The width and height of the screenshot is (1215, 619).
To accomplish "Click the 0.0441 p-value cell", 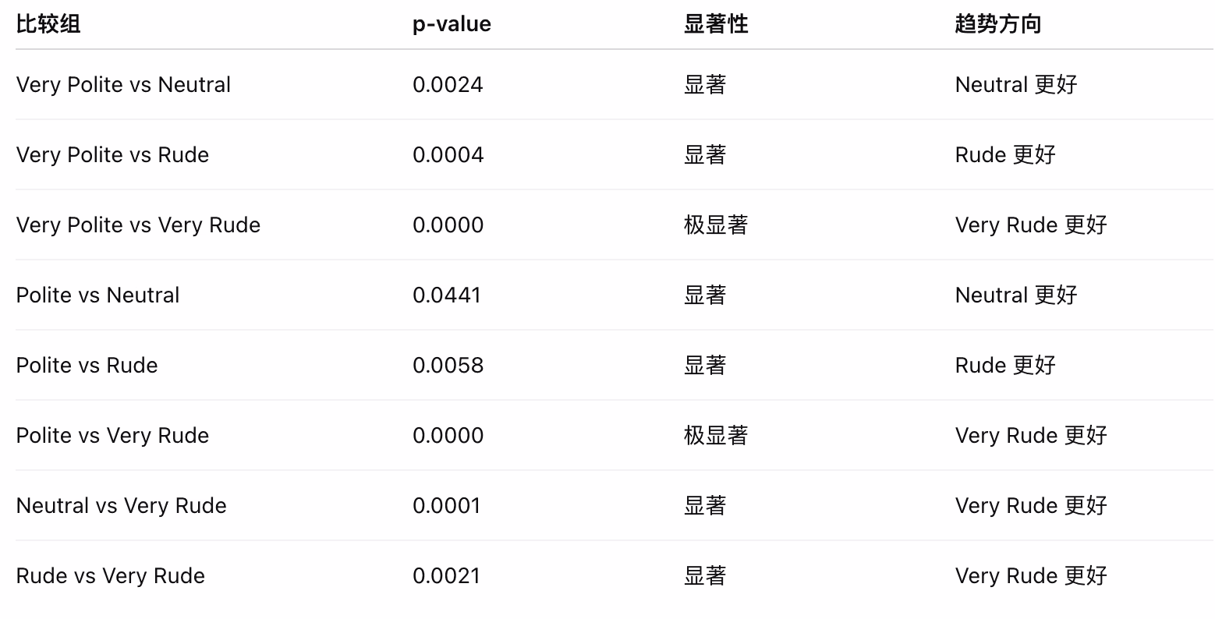I will 447,295.
